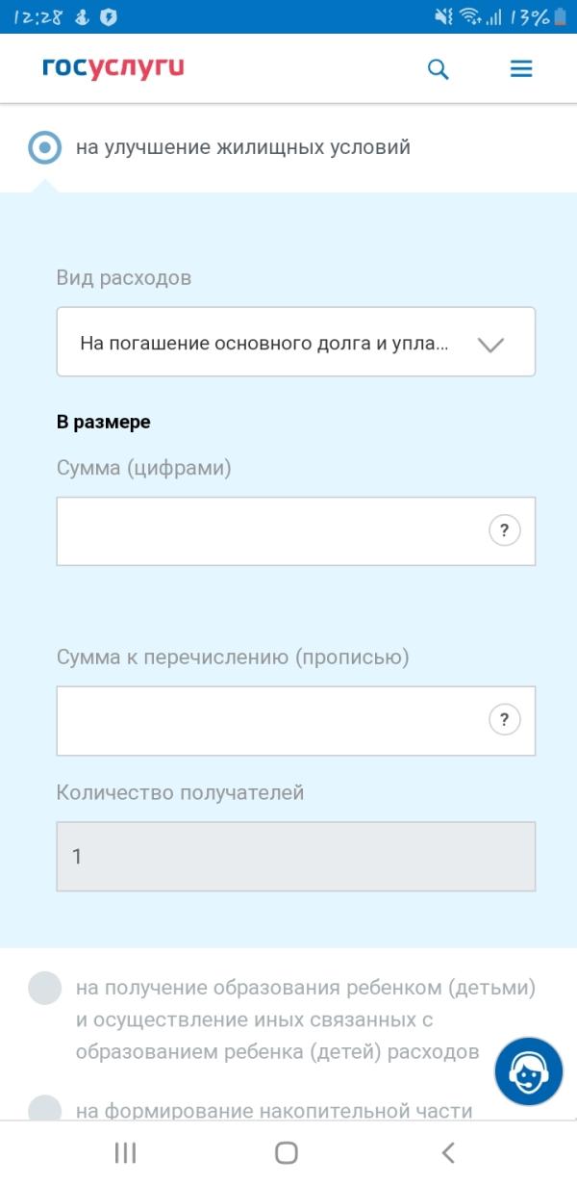
Task: Click the help icon next to Сумма (цифрами)
Action: [x=504, y=529]
